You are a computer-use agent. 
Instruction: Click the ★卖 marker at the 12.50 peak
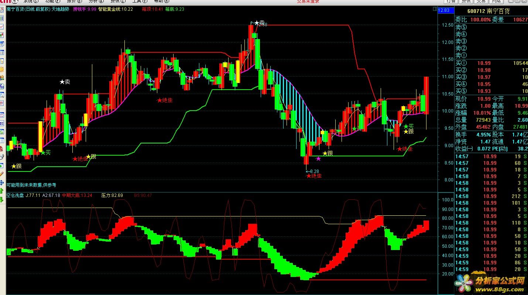[259, 22]
